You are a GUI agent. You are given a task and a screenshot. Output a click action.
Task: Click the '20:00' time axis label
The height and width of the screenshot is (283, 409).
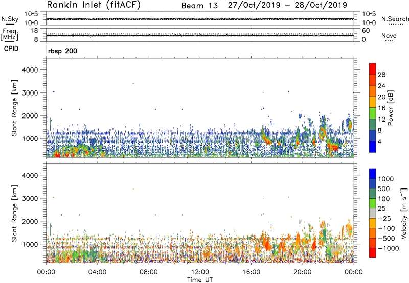[303, 272]
